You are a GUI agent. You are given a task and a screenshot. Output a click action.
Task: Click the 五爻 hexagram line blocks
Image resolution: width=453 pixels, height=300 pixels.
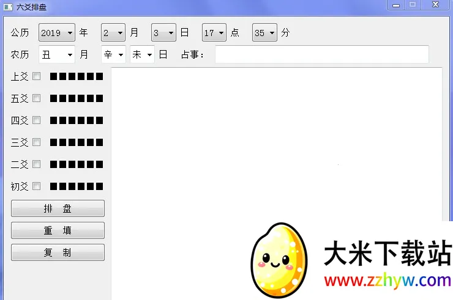point(77,98)
